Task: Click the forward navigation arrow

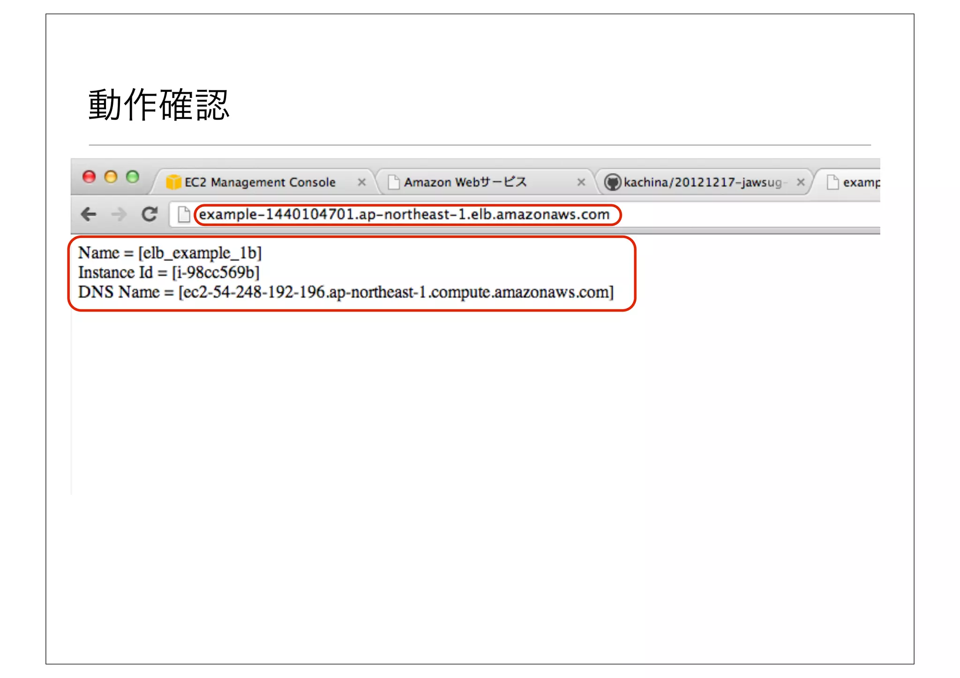Action: 119,215
